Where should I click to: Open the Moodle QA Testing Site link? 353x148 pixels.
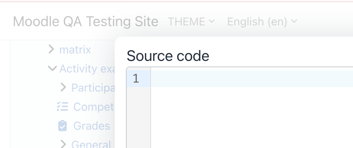pyautogui.click(x=85, y=22)
